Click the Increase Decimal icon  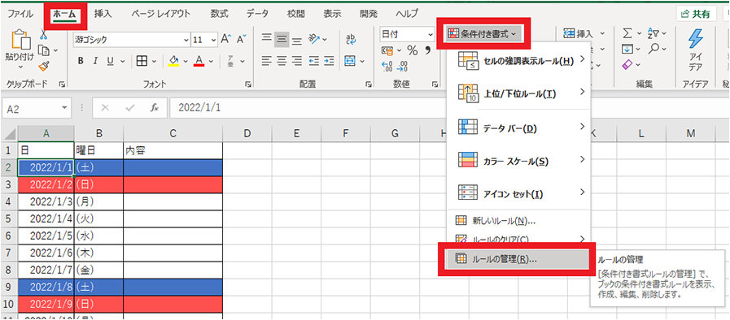tap(387, 67)
